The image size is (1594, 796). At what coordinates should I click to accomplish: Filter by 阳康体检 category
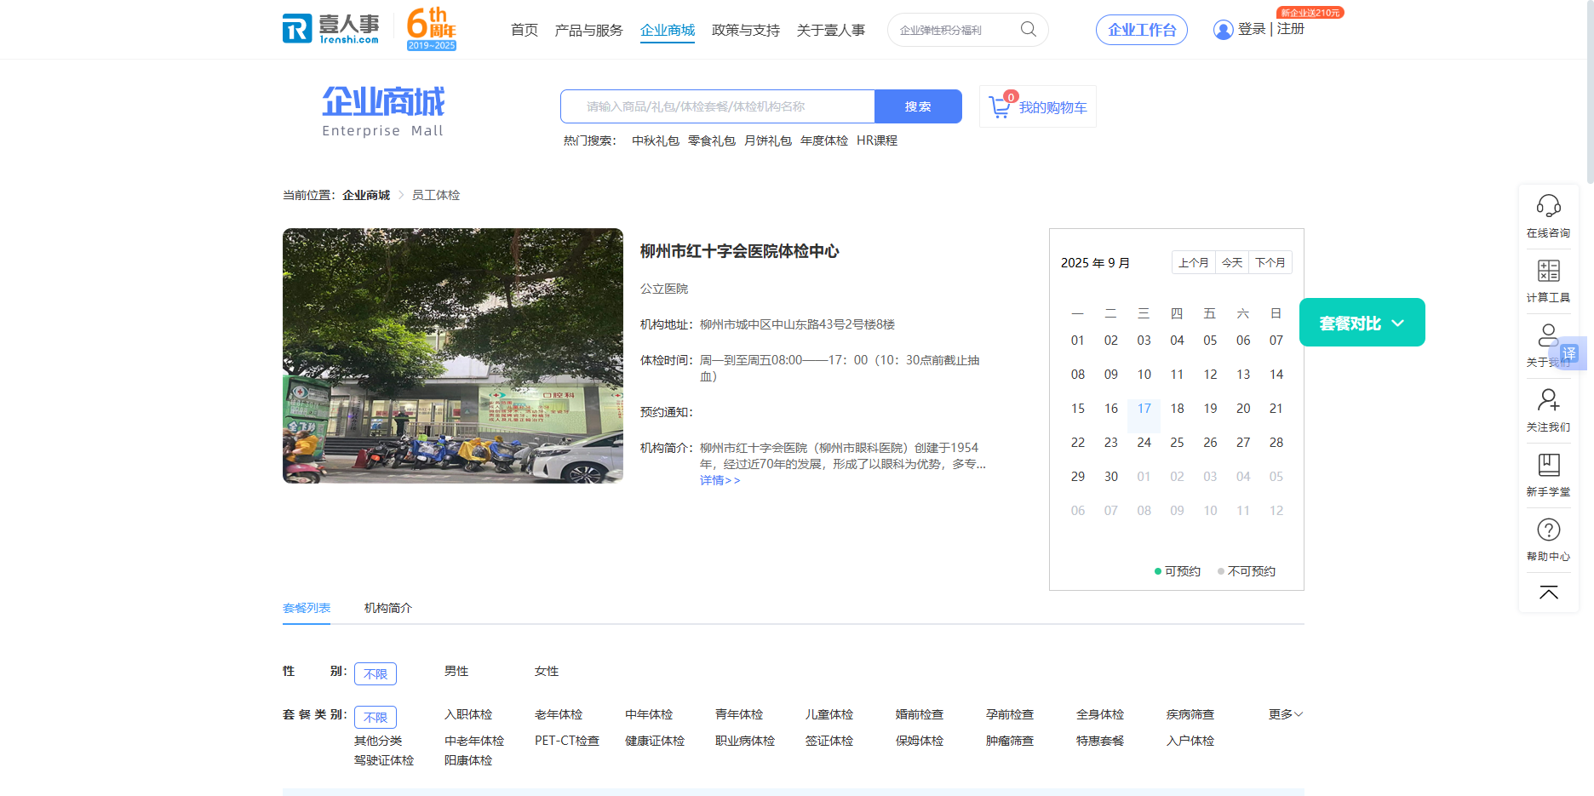[x=468, y=760]
